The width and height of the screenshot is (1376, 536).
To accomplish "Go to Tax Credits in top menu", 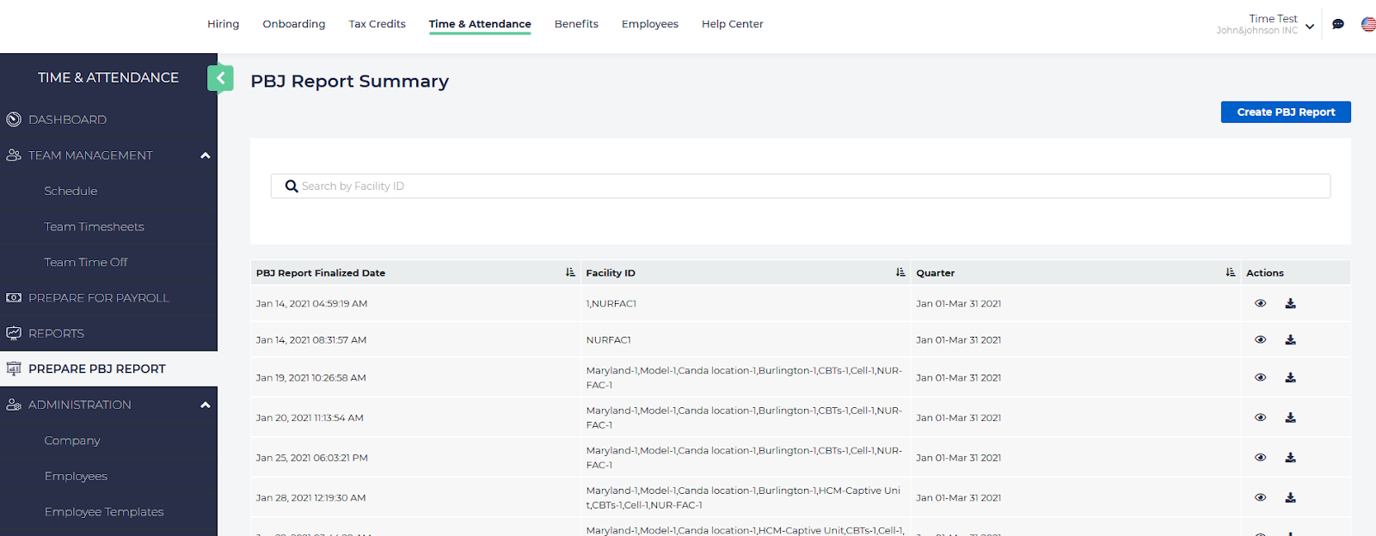I will click(377, 24).
